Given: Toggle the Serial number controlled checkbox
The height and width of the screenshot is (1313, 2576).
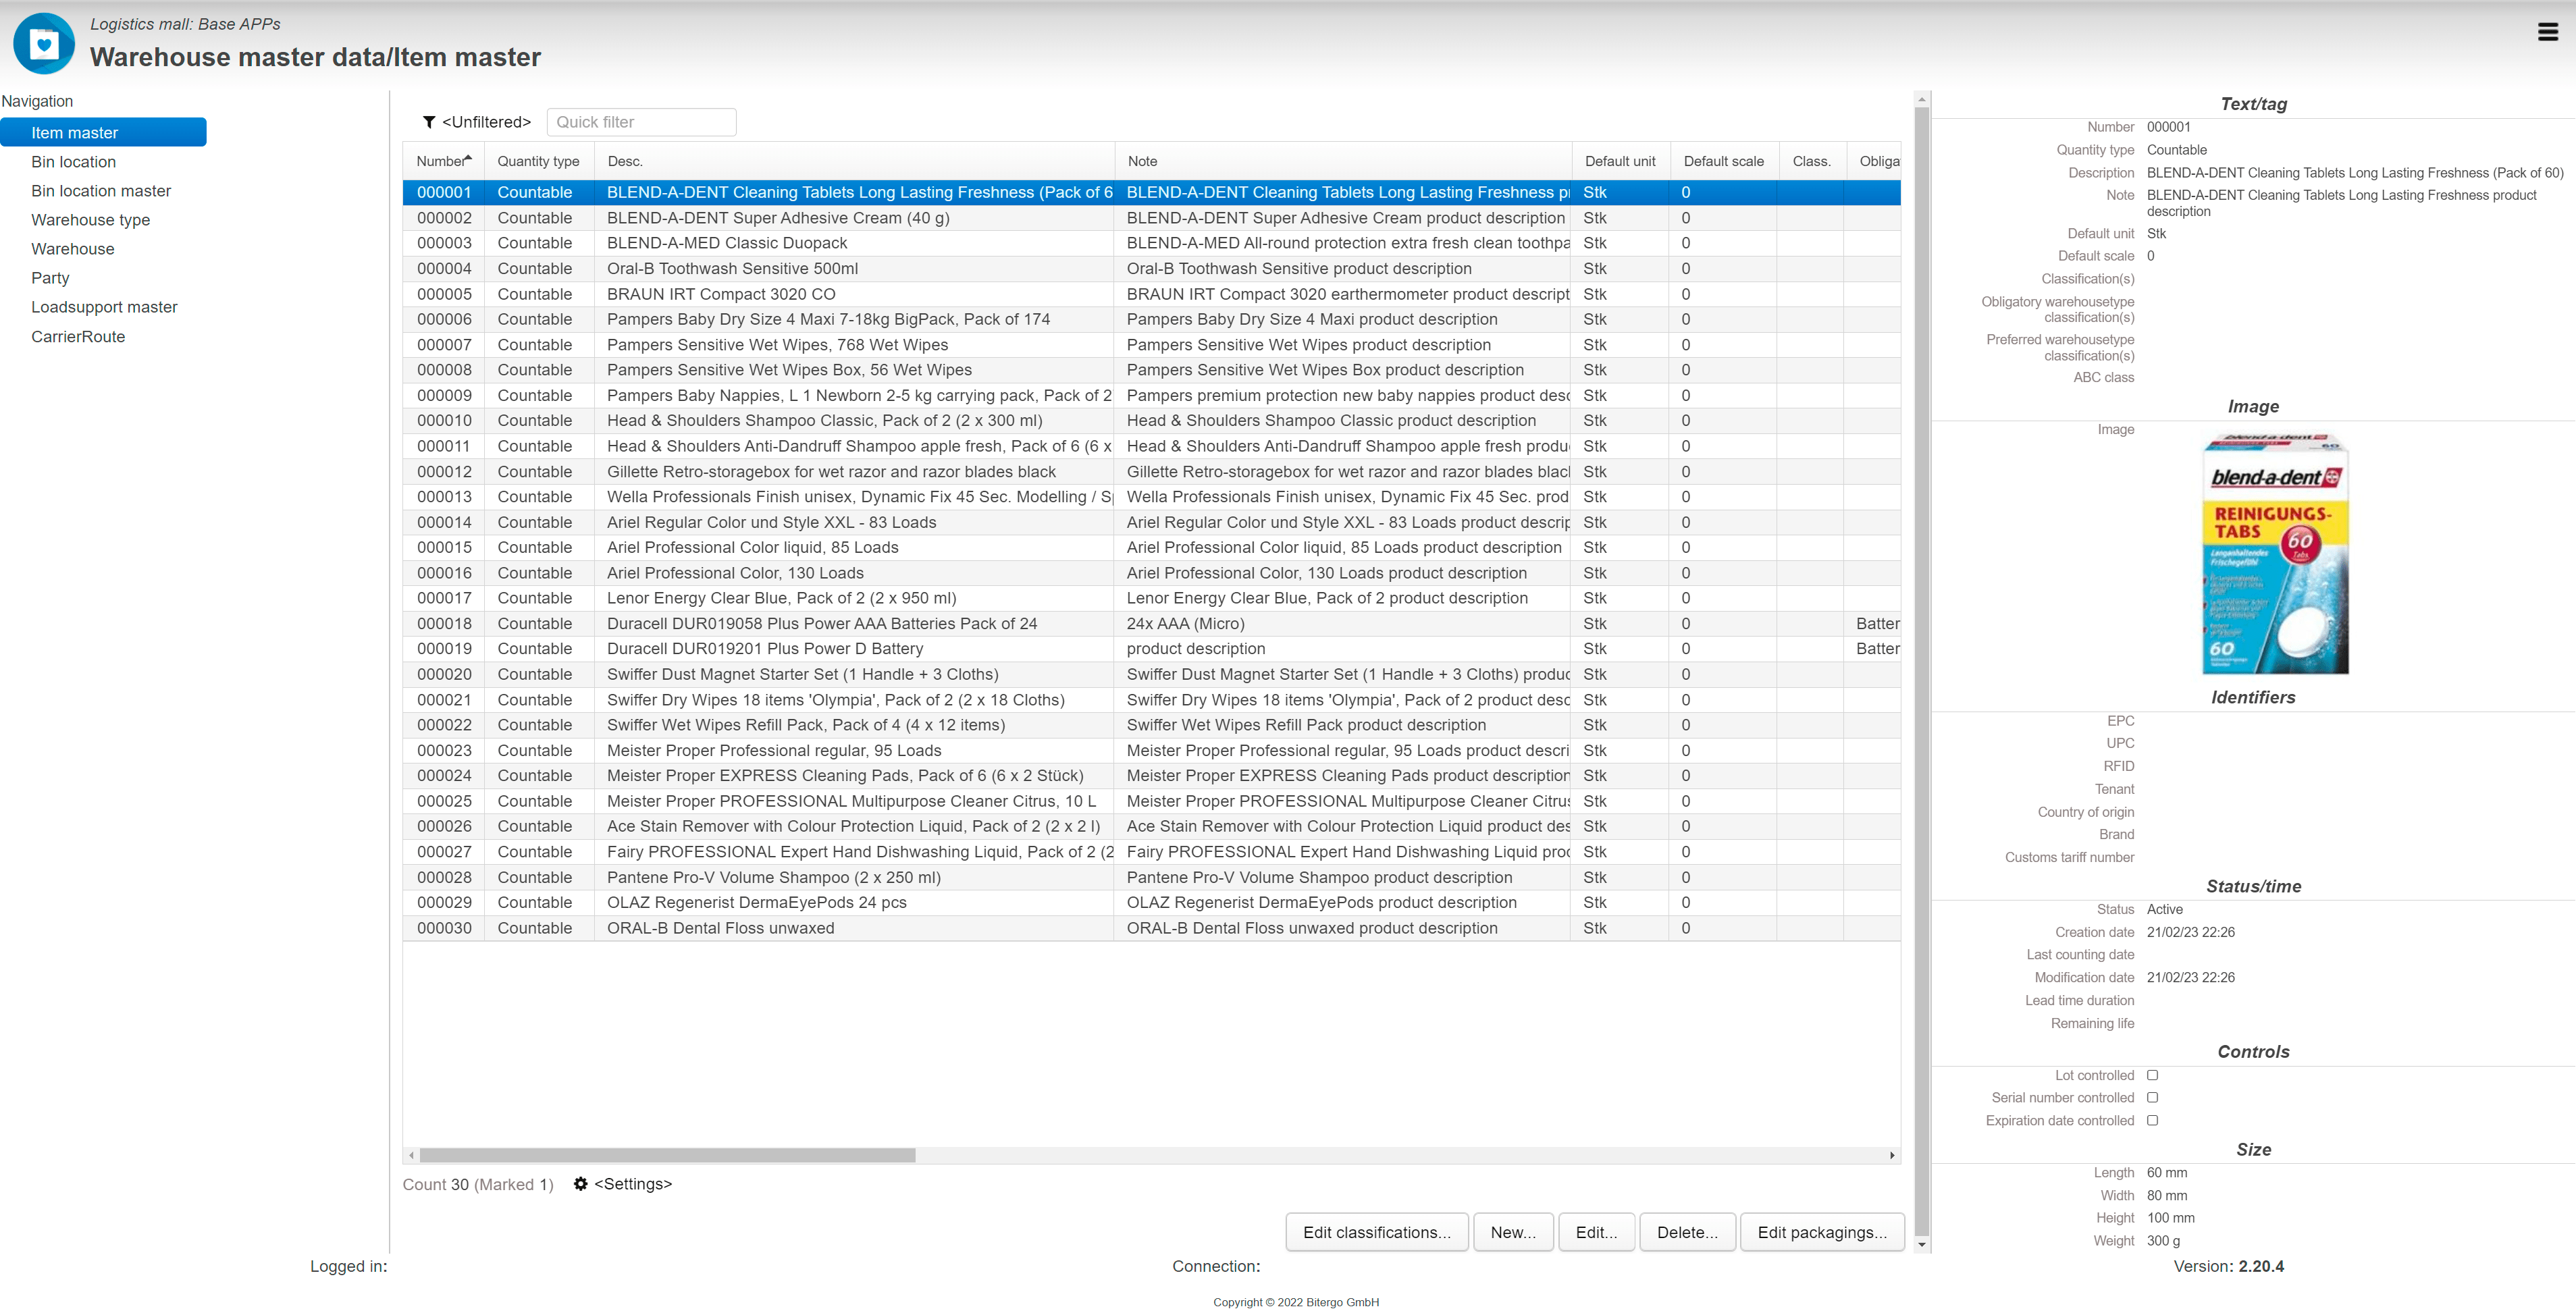Looking at the screenshot, I should (2153, 1097).
